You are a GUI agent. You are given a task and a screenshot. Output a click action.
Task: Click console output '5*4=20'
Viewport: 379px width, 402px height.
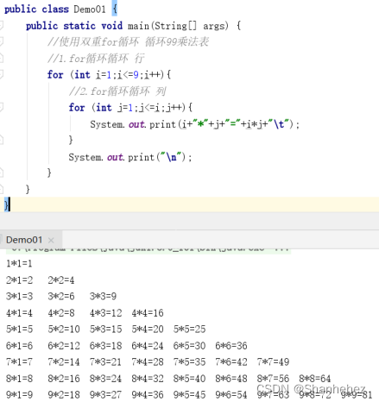point(148,329)
